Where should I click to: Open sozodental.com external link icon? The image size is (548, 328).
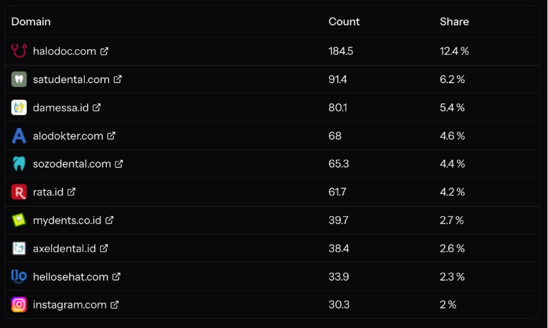coord(119,164)
